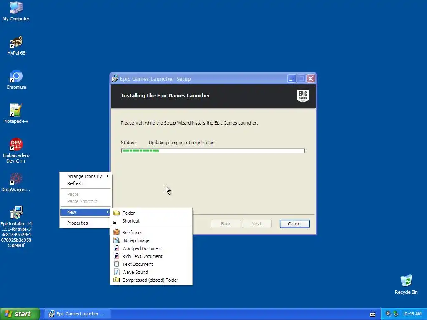Open the Windows start menu
The height and width of the screenshot is (320, 427).
point(20,314)
